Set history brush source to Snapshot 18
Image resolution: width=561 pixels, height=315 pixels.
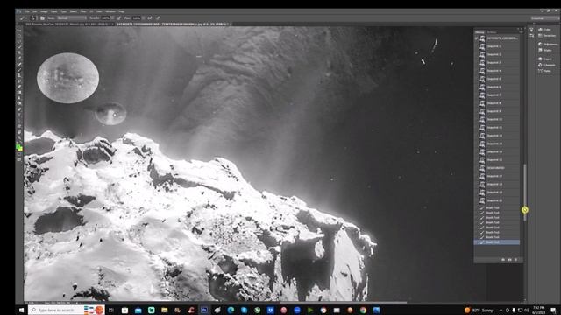click(x=476, y=185)
